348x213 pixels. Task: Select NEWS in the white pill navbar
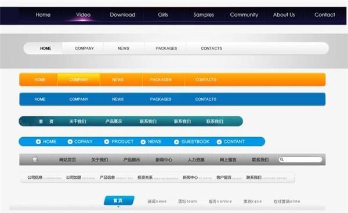pyautogui.click(x=124, y=48)
